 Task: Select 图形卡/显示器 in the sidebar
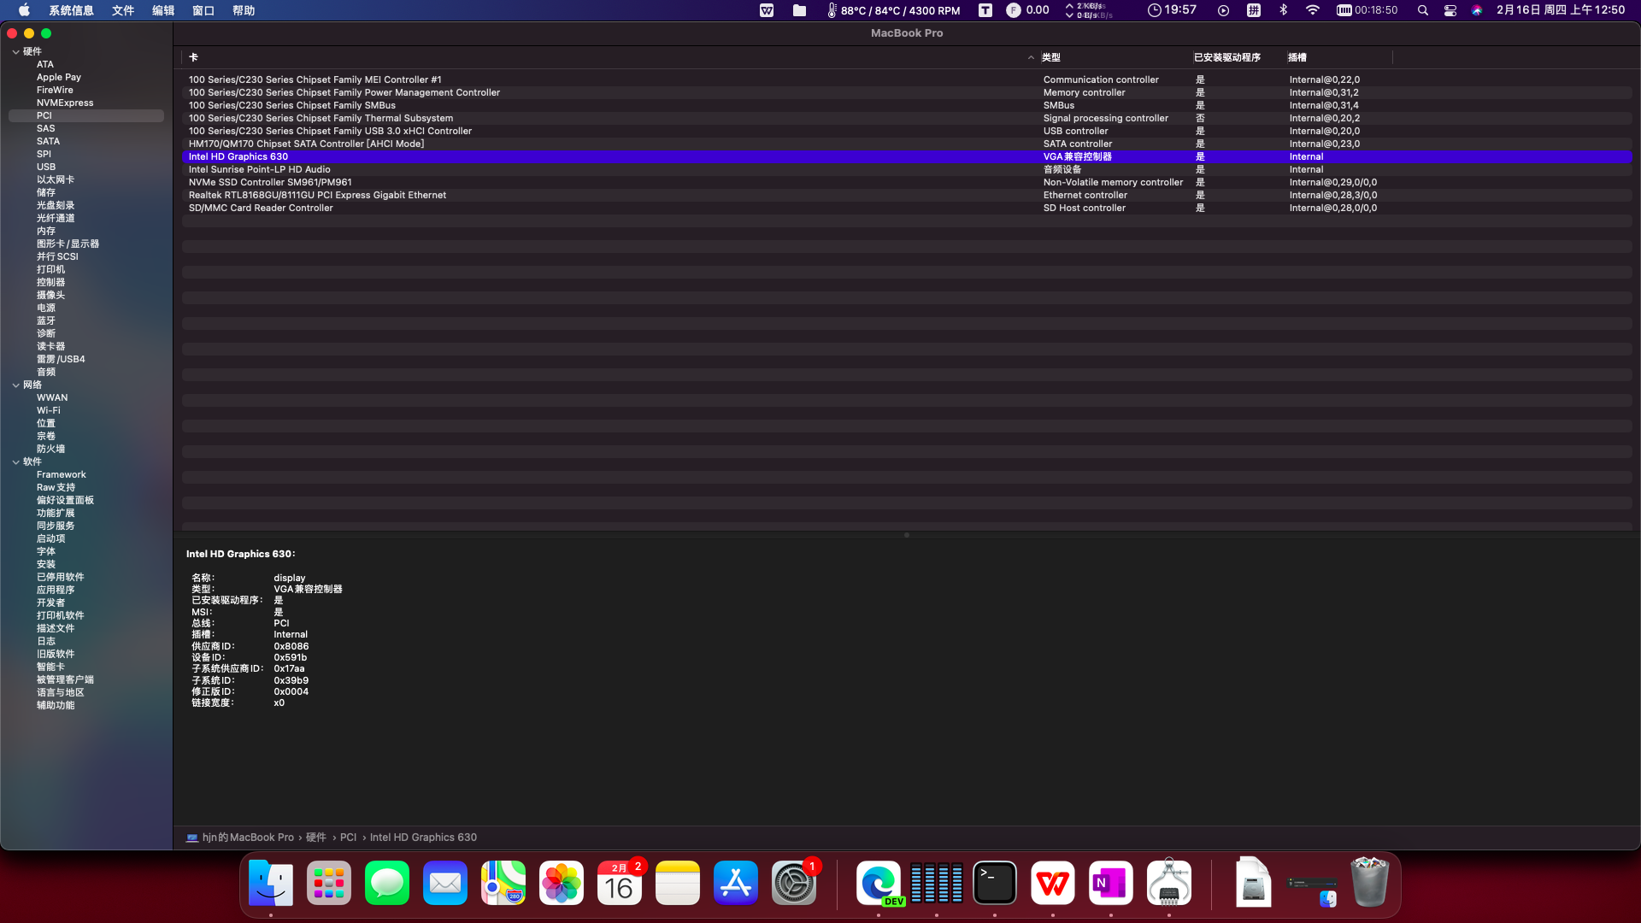point(68,244)
